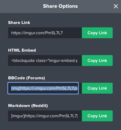Close the Share Options dialog with X
This screenshot has width=121, height=130.
click(x=116, y=6)
